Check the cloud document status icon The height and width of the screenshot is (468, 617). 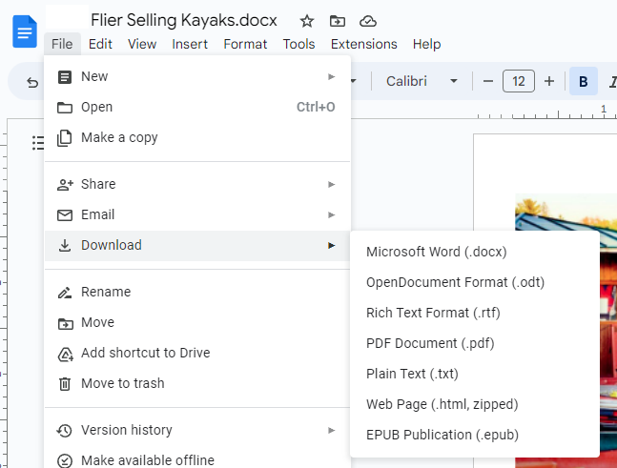[368, 21]
